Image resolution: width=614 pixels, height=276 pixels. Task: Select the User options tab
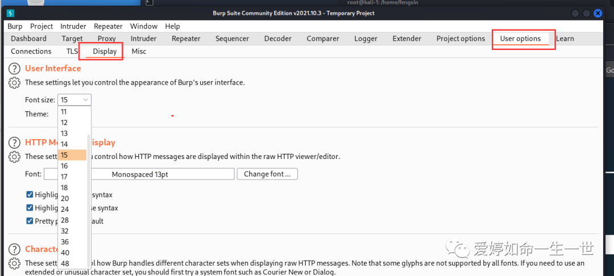pyautogui.click(x=520, y=38)
